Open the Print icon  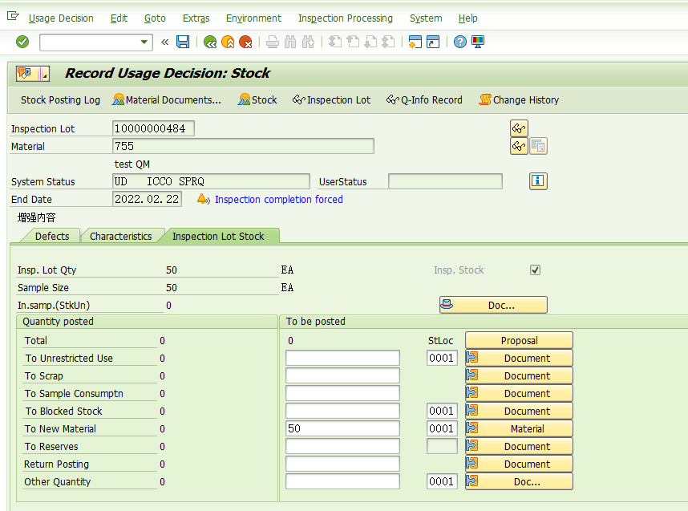273,42
